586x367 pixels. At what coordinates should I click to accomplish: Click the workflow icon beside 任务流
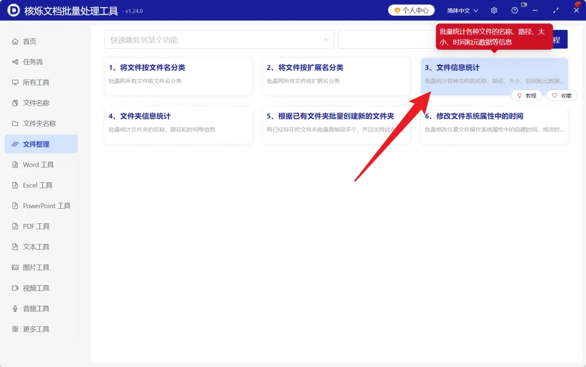point(15,62)
